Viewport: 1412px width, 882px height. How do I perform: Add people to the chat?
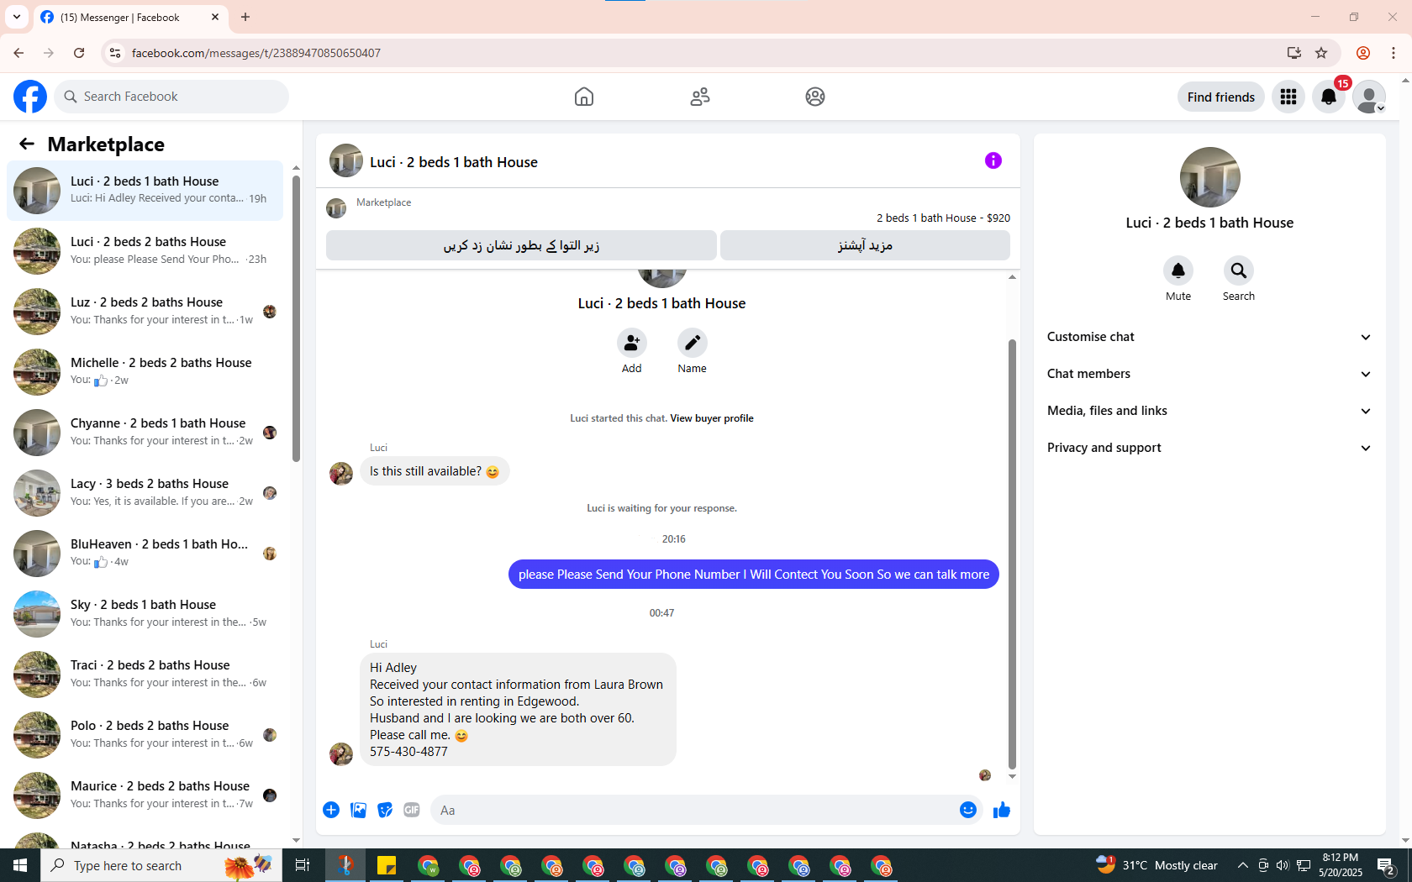632,343
